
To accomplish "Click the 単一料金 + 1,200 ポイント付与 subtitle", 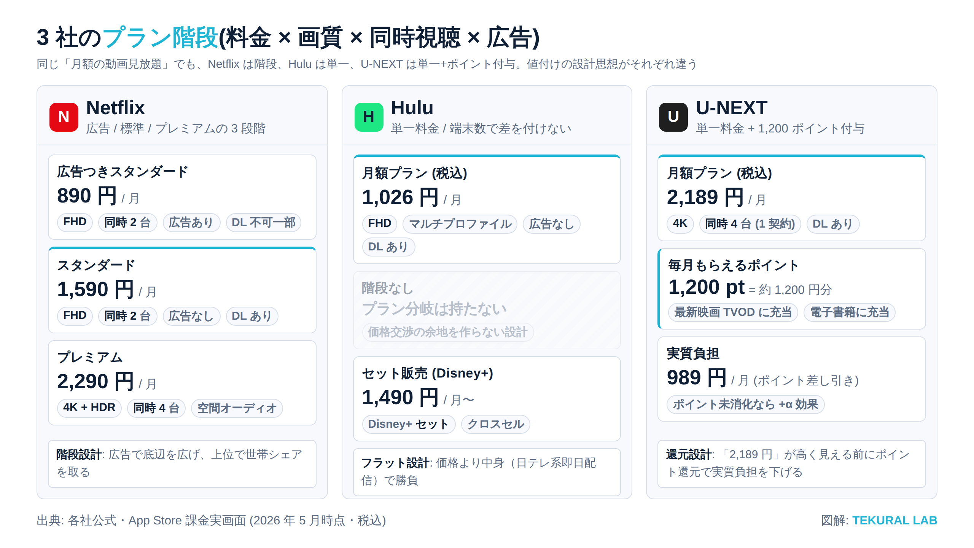I will pos(780,128).
